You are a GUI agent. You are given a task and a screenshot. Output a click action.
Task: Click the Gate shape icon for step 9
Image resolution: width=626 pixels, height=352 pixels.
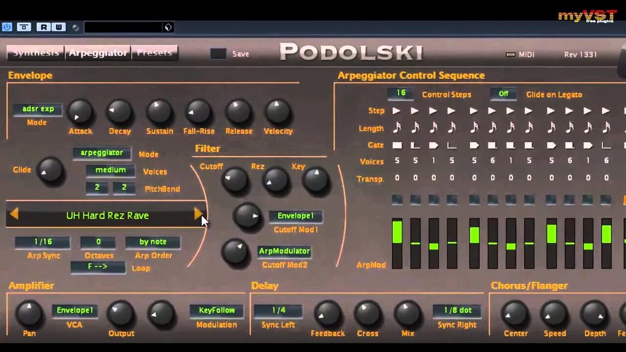[x=551, y=145]
